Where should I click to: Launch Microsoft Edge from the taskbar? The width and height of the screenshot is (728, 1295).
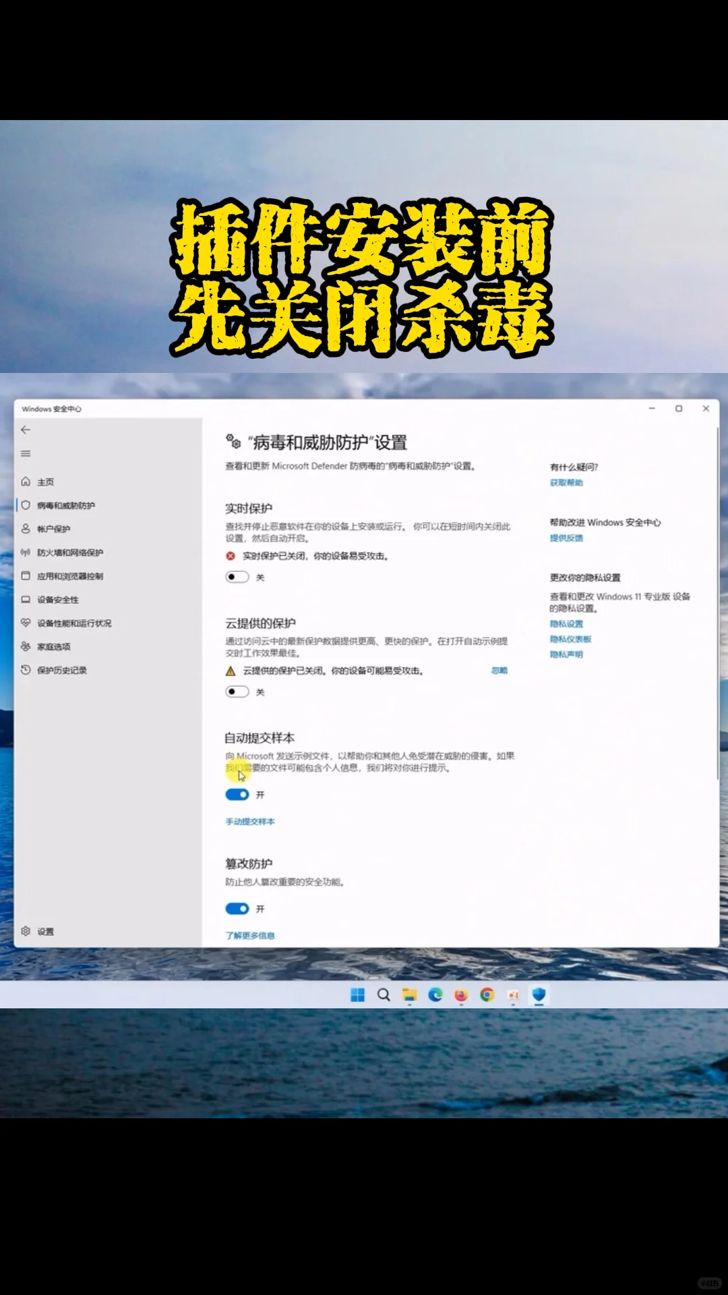click(x=435, y=995)
